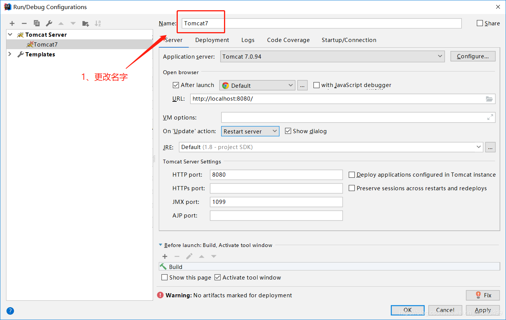Click the Tomcat Server group icon
This screenshot has width=506, height=320.
[20, 35]
